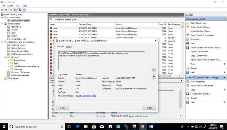Open File Explorer from the taskbar

(x=86, y=127)
